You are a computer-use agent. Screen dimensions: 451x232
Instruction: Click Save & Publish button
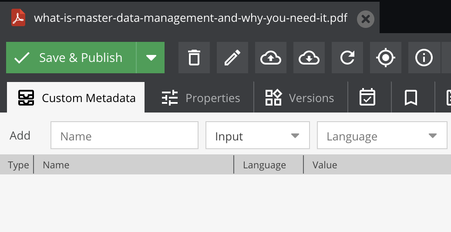pos(71,58)
